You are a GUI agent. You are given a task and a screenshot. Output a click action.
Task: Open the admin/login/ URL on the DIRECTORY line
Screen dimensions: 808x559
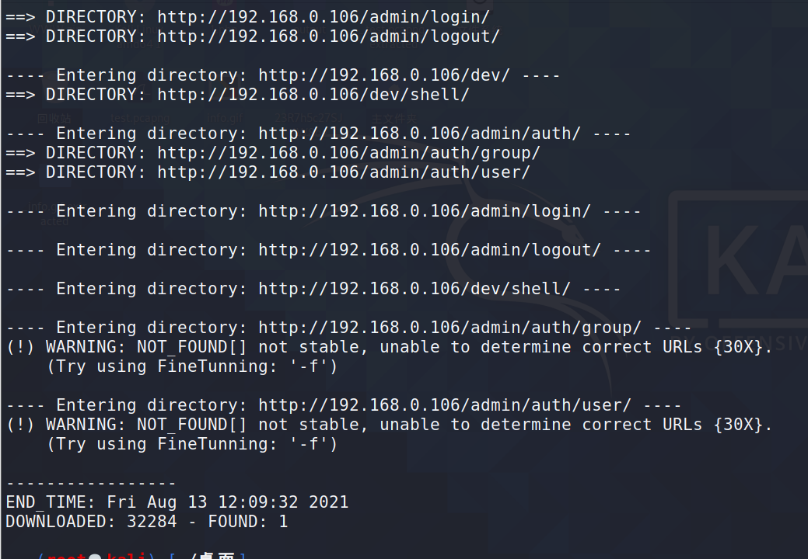click(323, 17)
